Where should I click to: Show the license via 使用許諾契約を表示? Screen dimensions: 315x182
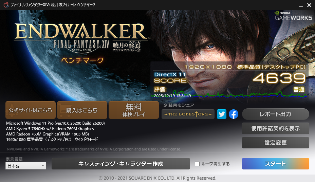coord(275,128)
